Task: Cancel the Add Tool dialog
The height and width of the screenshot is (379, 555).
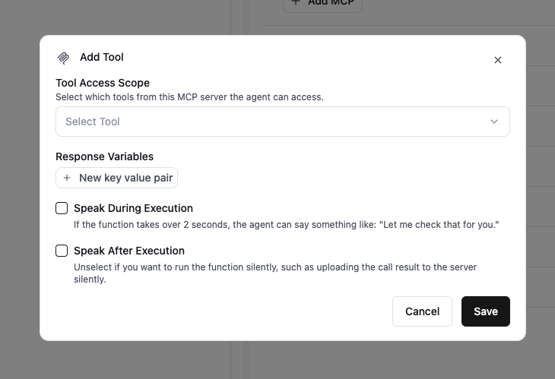Action: pos(422,311)
